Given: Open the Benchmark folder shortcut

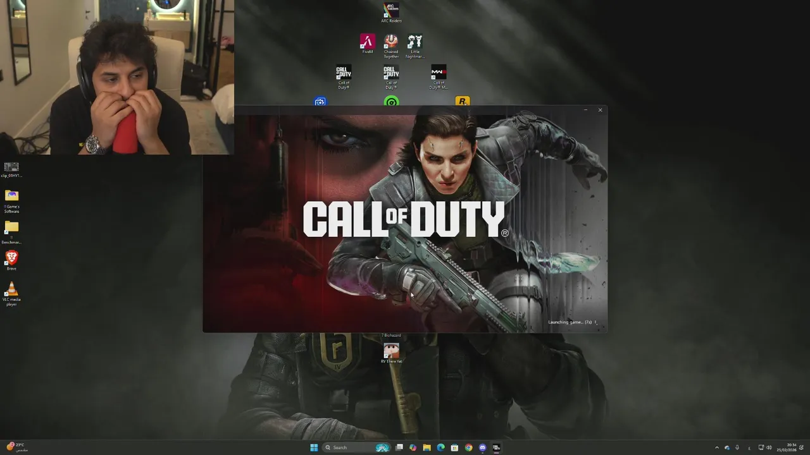Looking at the screenshot, I should (11, 233).
